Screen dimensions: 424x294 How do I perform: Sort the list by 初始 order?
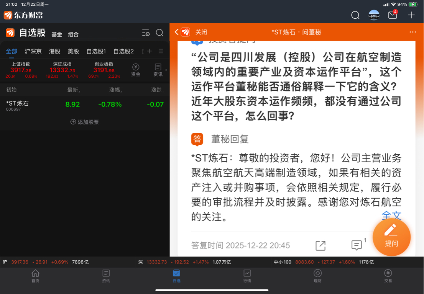pos(12,90)
